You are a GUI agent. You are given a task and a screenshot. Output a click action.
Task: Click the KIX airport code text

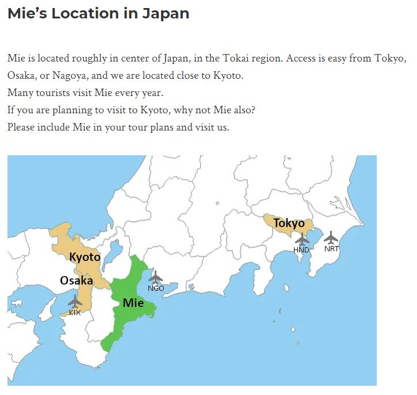75,313
